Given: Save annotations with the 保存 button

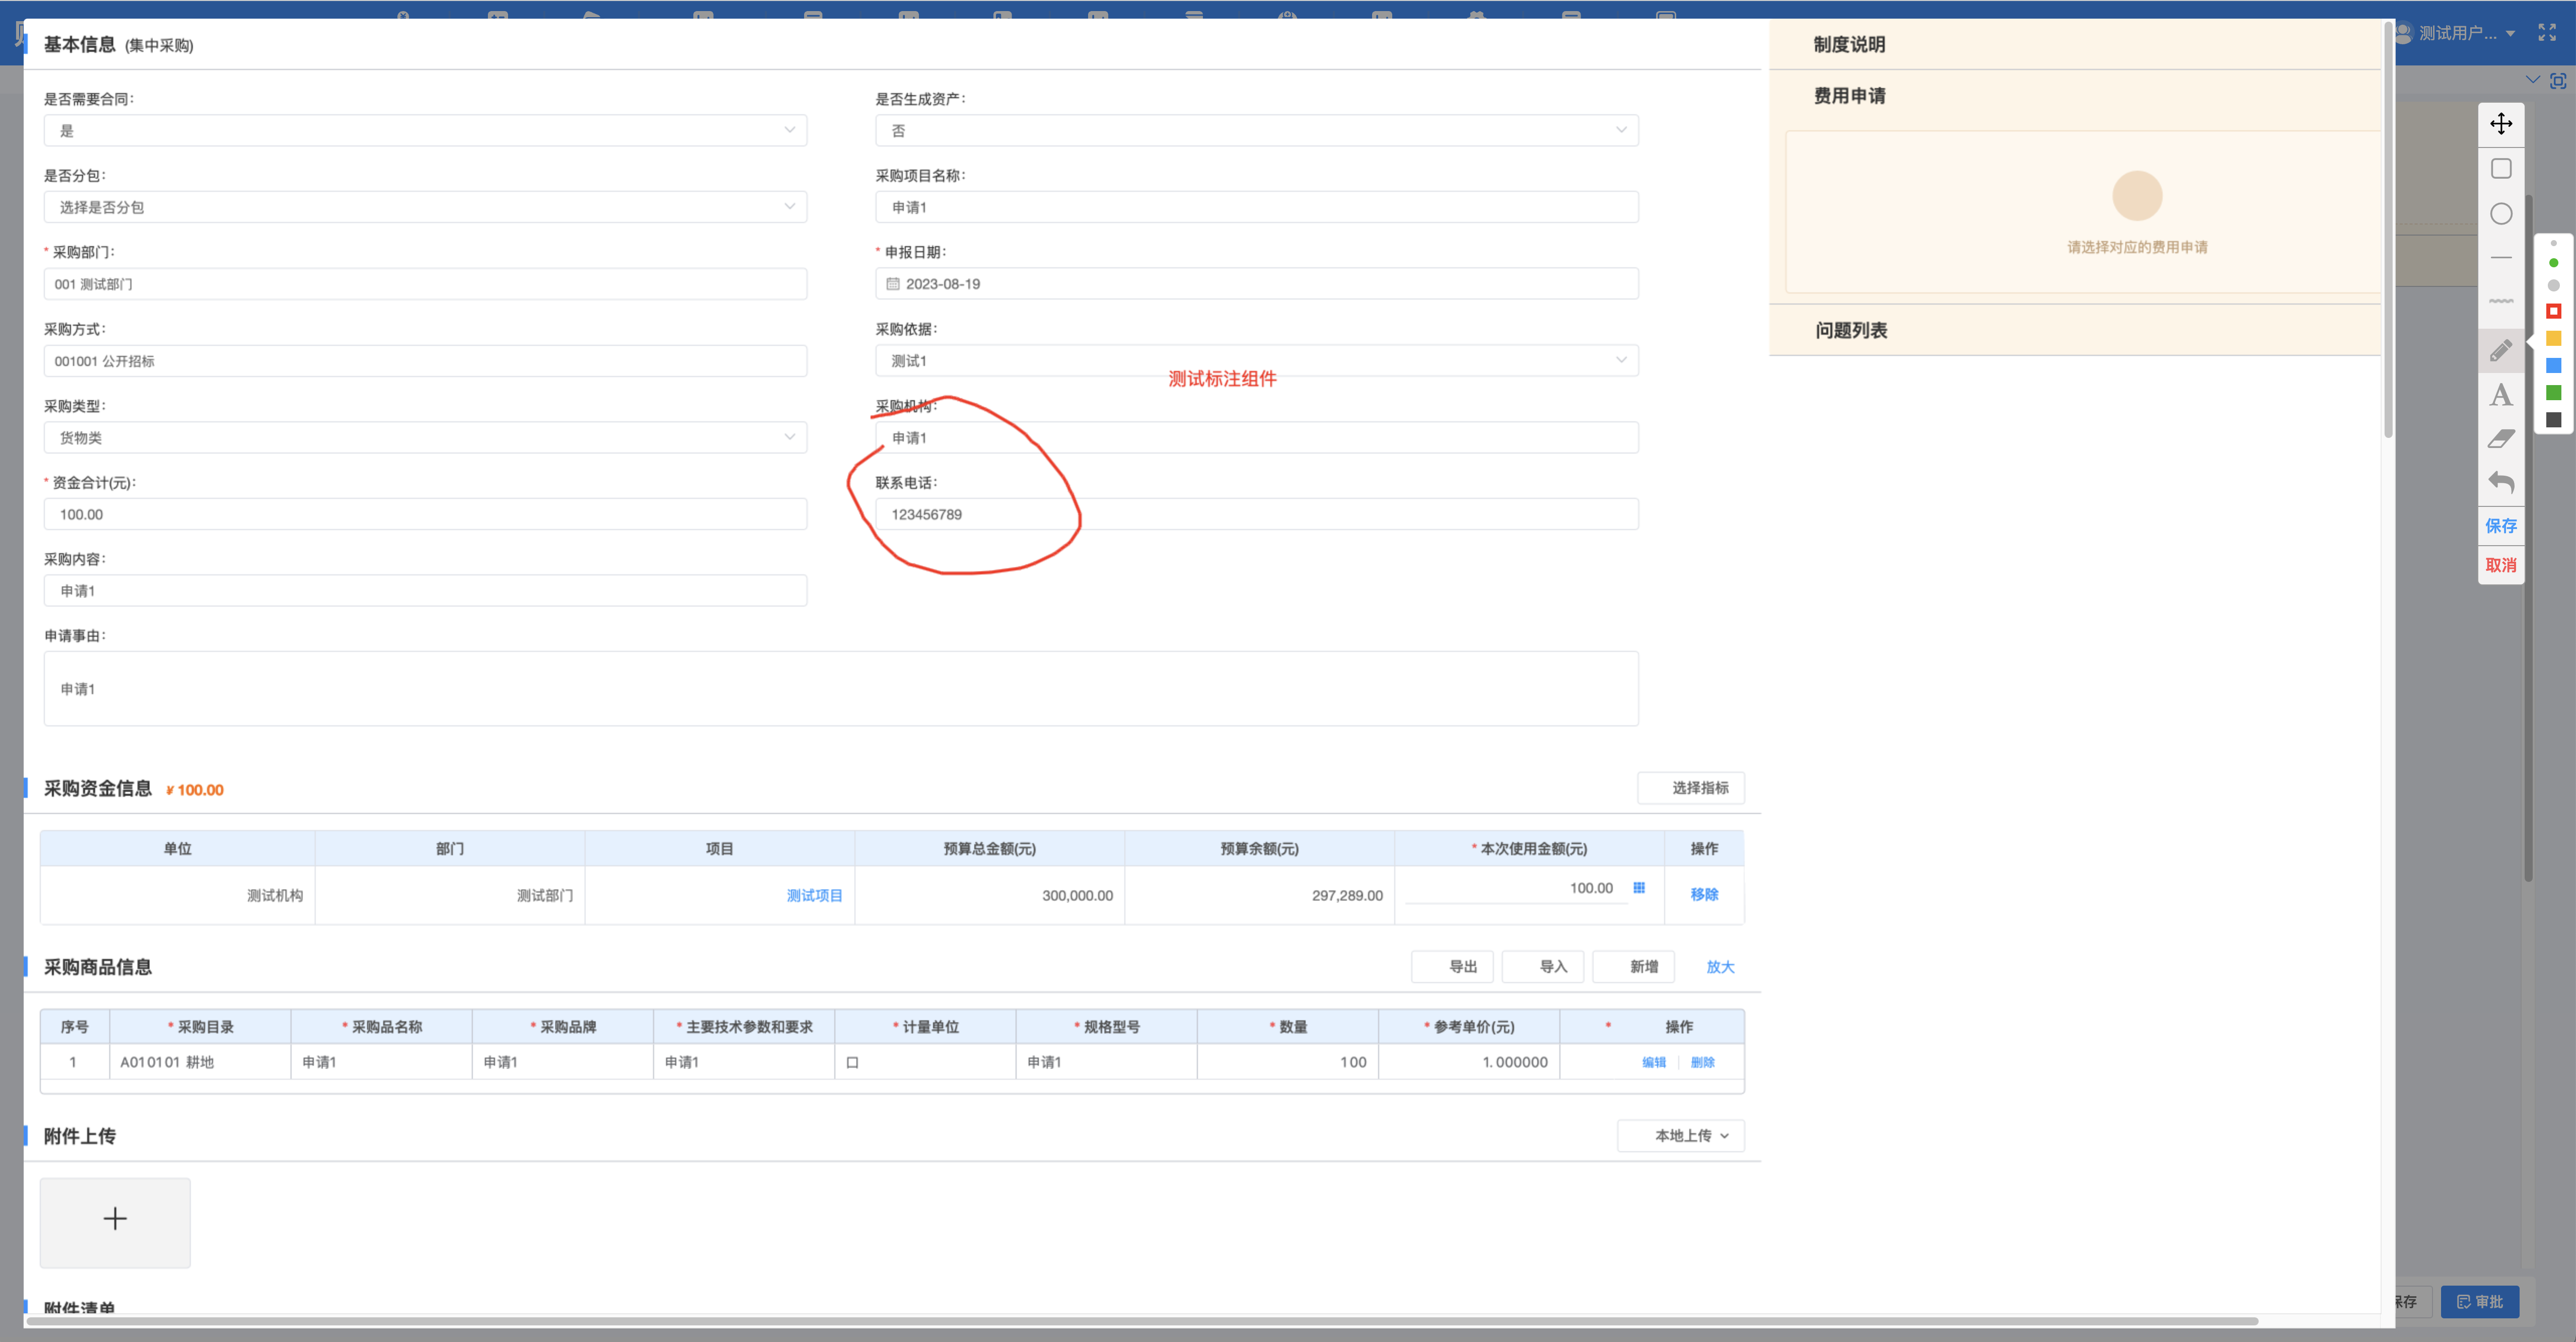Looking at the screenshot, I should (x=2500, y=526).
